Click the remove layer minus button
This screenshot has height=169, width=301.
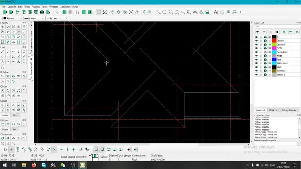[x=291, y=32]
